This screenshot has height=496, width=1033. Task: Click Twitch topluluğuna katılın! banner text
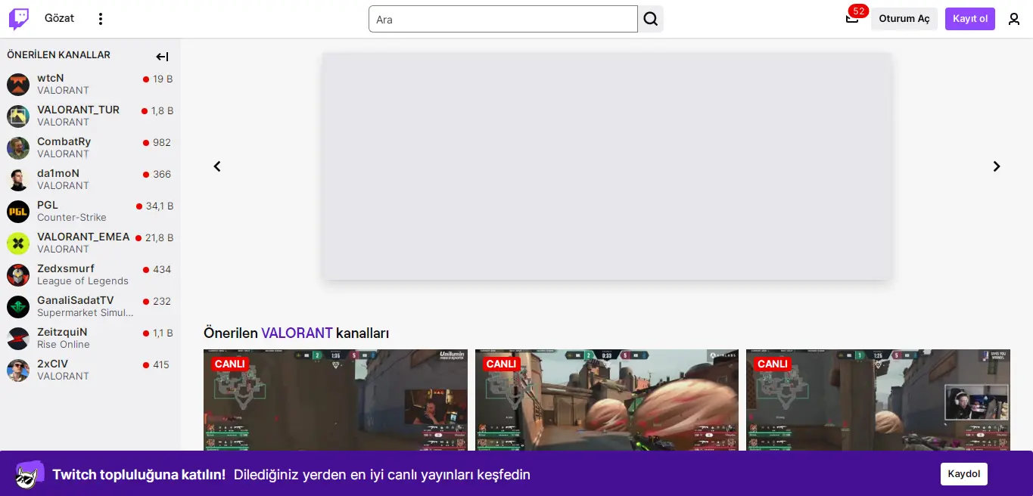(x=138, y=475)
